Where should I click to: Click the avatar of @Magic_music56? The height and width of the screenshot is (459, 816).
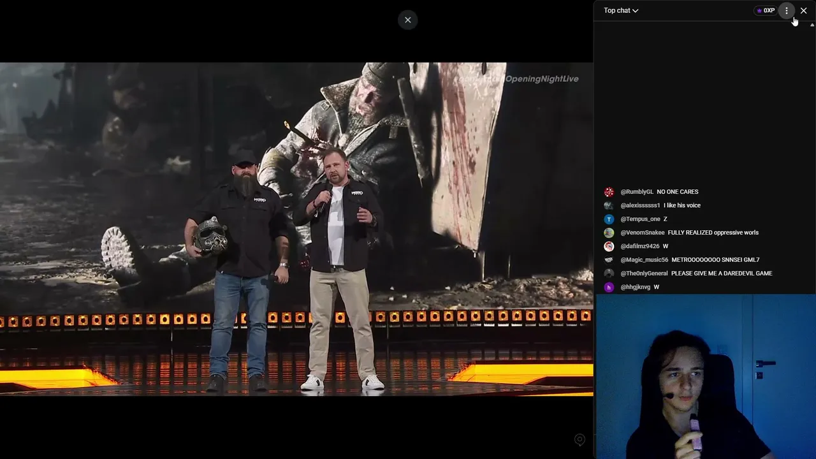[x=609, y=260]
